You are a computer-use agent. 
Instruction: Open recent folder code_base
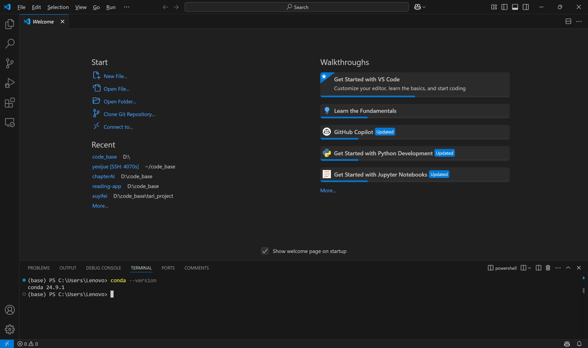tap(104, 157)
